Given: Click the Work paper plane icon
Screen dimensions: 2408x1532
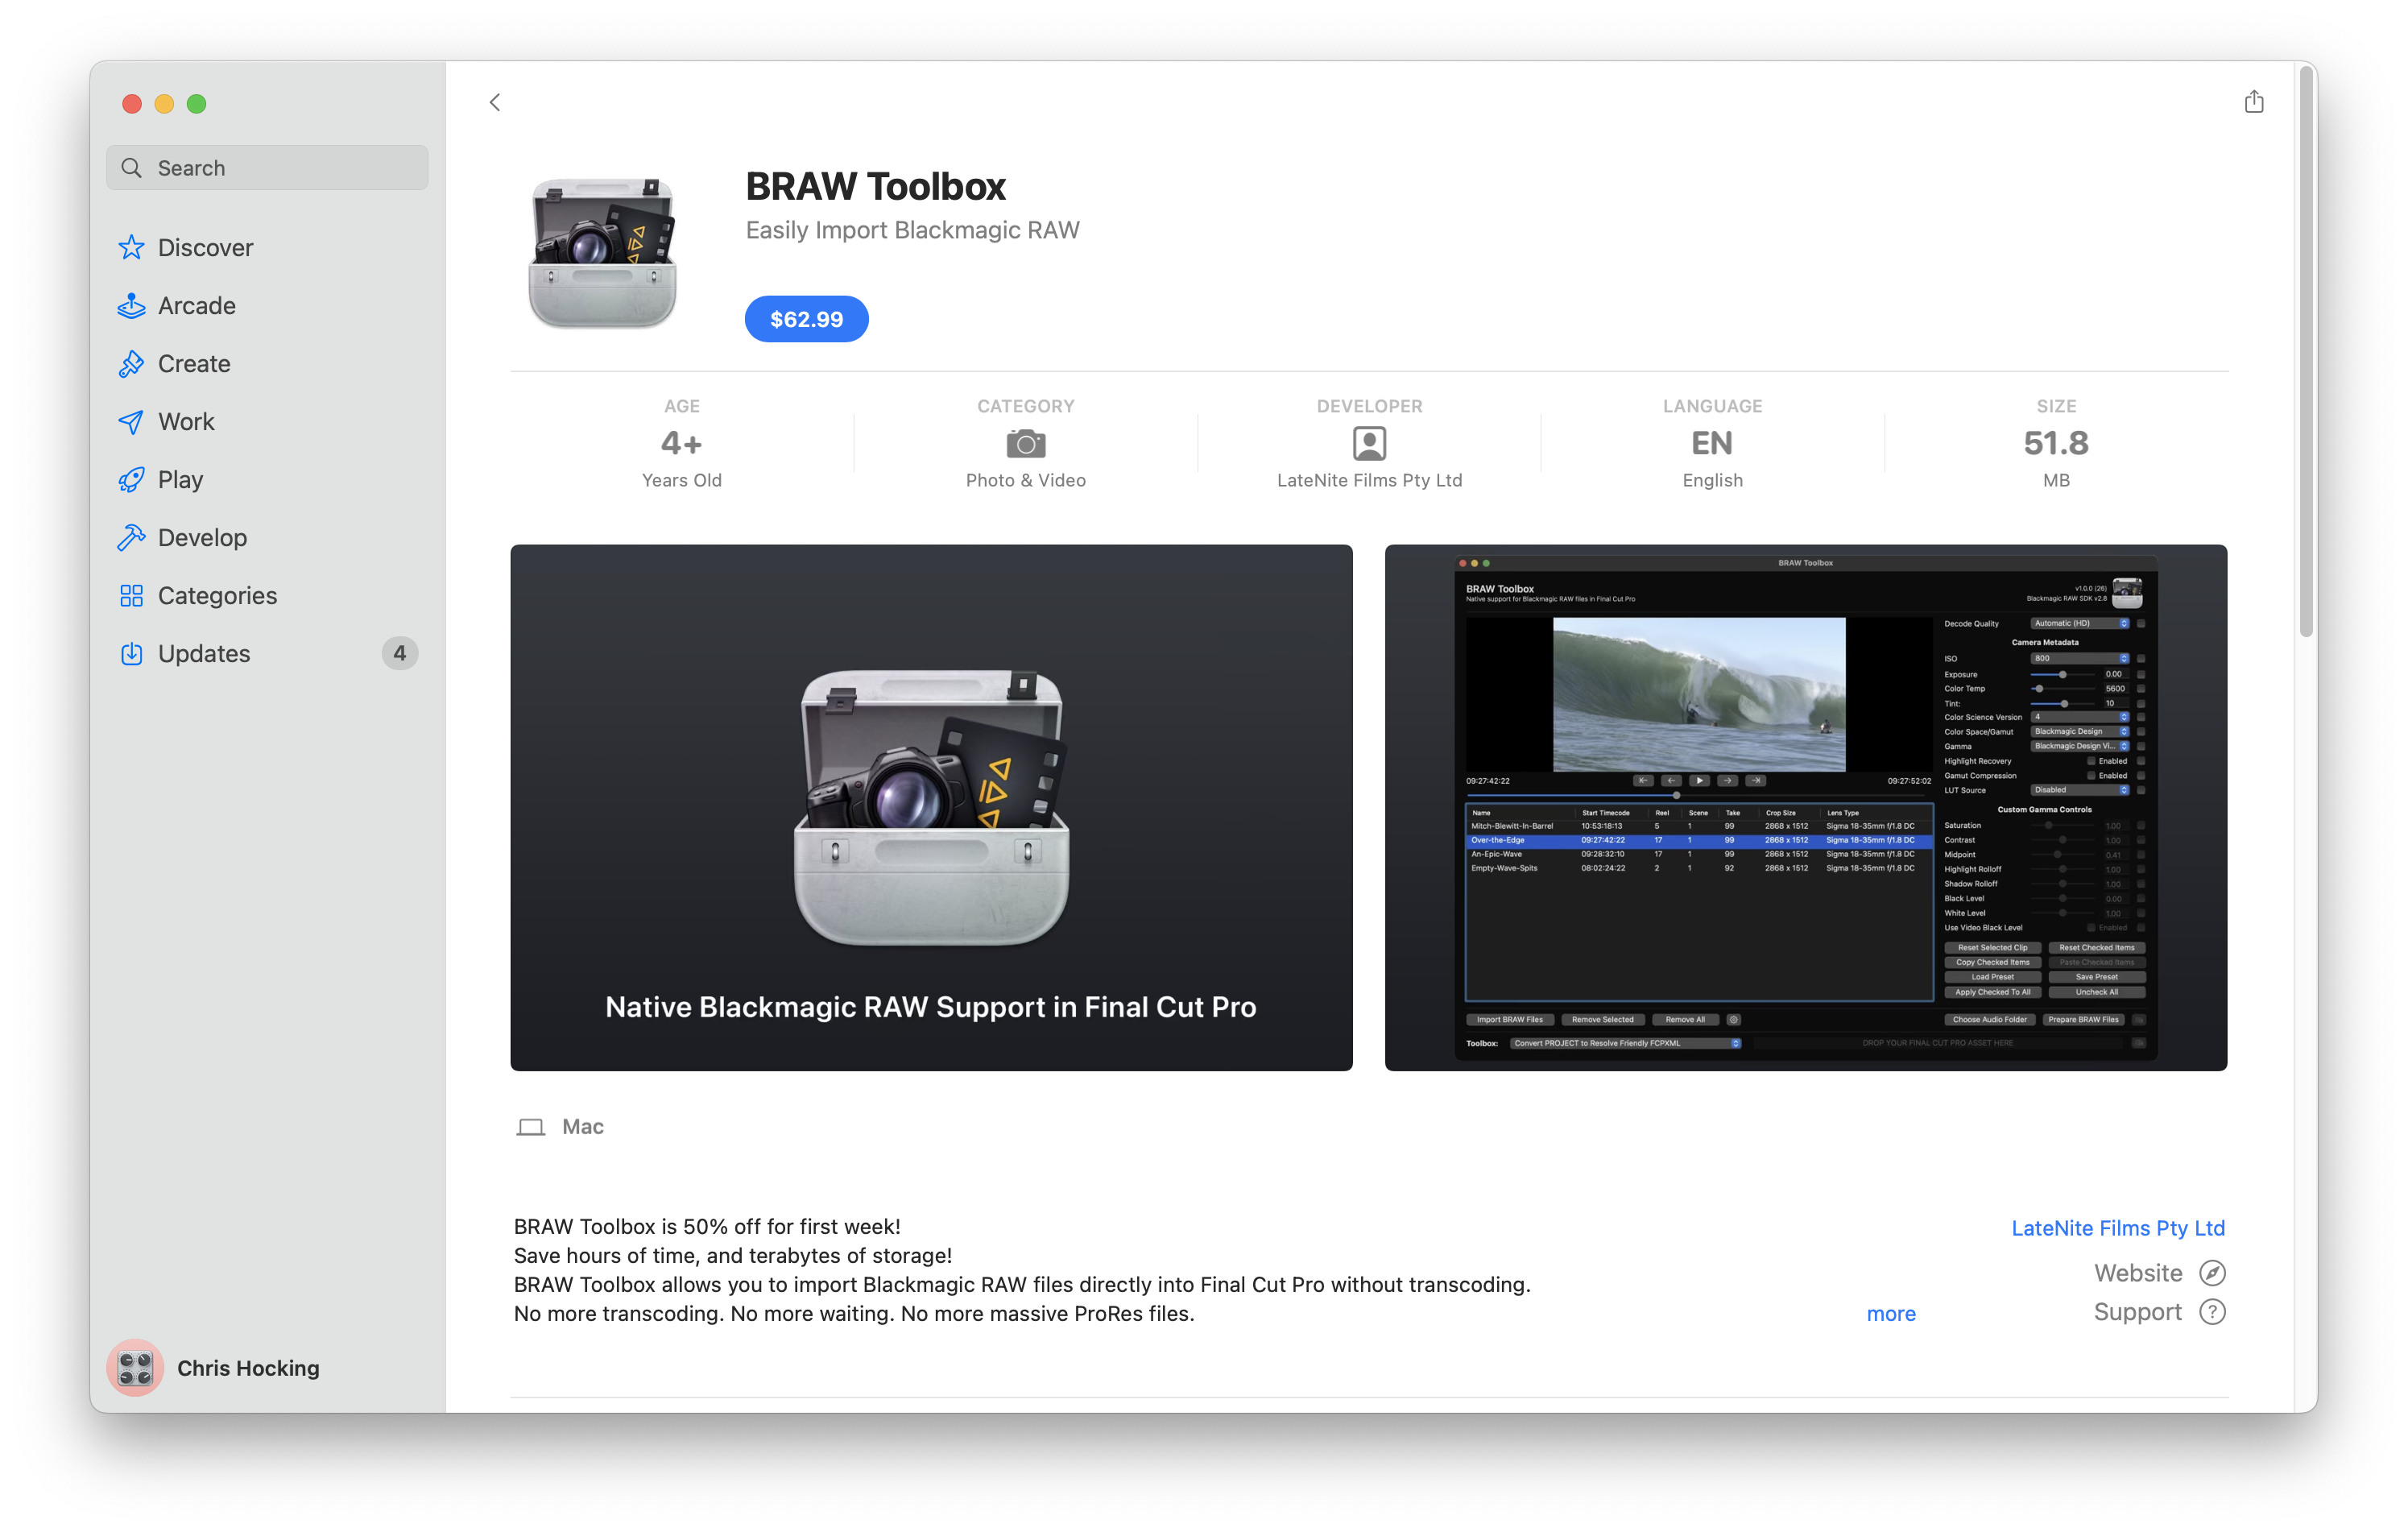Looking at the screenshot, I should pos(131,421).
